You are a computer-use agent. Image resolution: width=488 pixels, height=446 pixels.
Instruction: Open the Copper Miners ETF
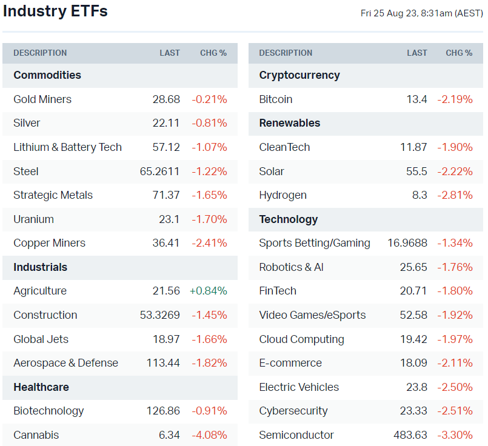pos(49,243)
